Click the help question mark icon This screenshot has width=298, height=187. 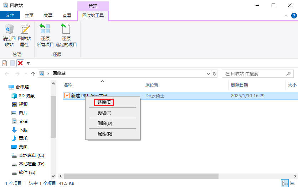click(294, 16)
